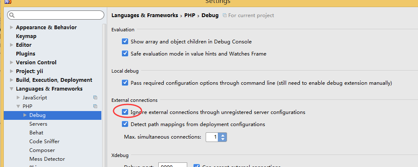This screenshot has width=418, height=167.
Task: Click the project-level copy icon beside JavaScript
Action: (x=95, y=98)
